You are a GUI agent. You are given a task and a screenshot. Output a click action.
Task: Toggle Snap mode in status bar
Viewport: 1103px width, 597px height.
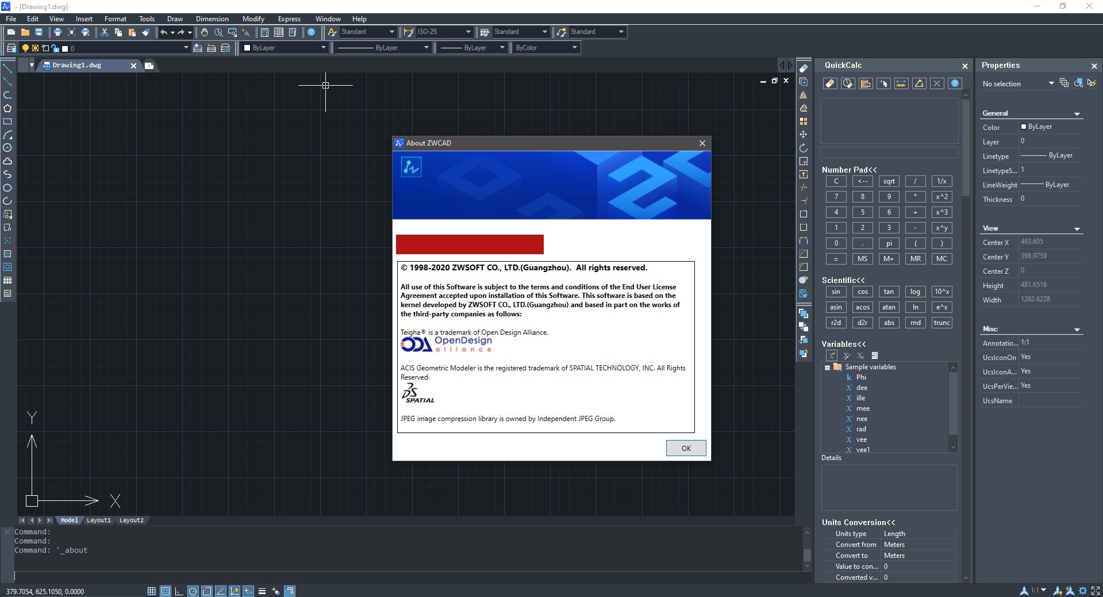pyautogui.click(x=152, y=591)
